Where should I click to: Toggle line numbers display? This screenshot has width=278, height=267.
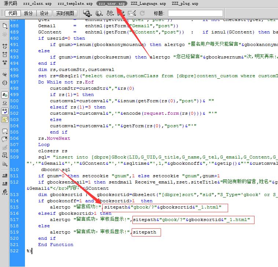5,95
